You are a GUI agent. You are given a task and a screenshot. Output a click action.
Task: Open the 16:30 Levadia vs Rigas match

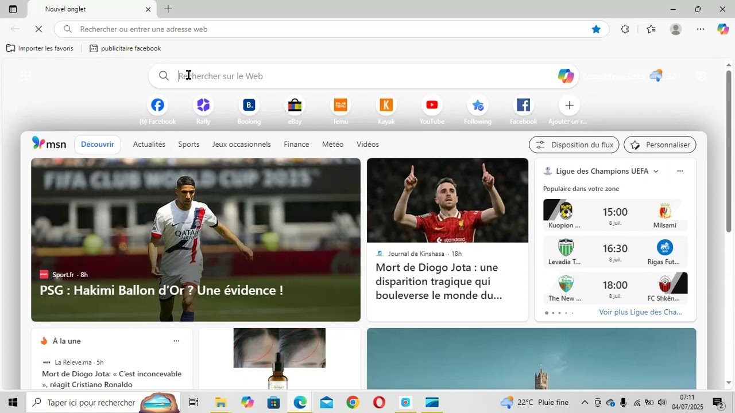tap(616, 252)
